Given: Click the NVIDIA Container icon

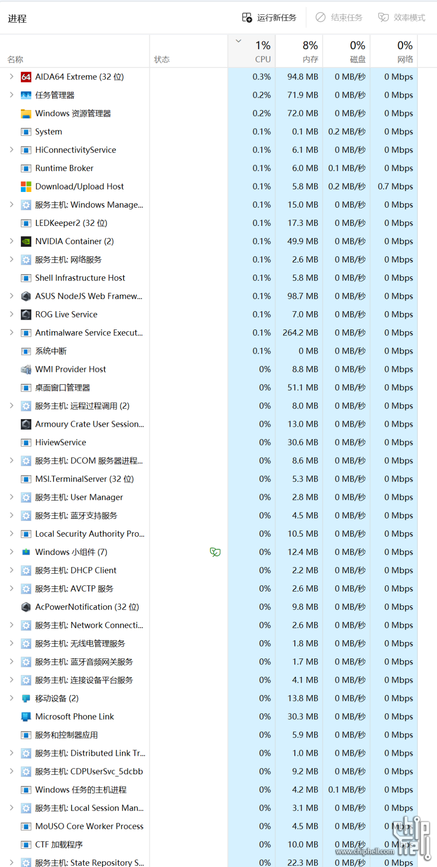Looking at the screenshot, I should (x=26, y=242).
